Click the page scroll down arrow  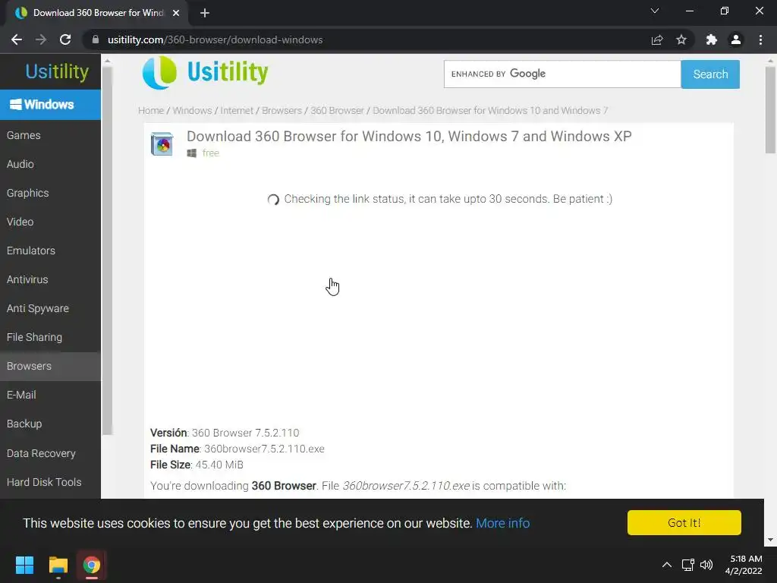[769, 540]
